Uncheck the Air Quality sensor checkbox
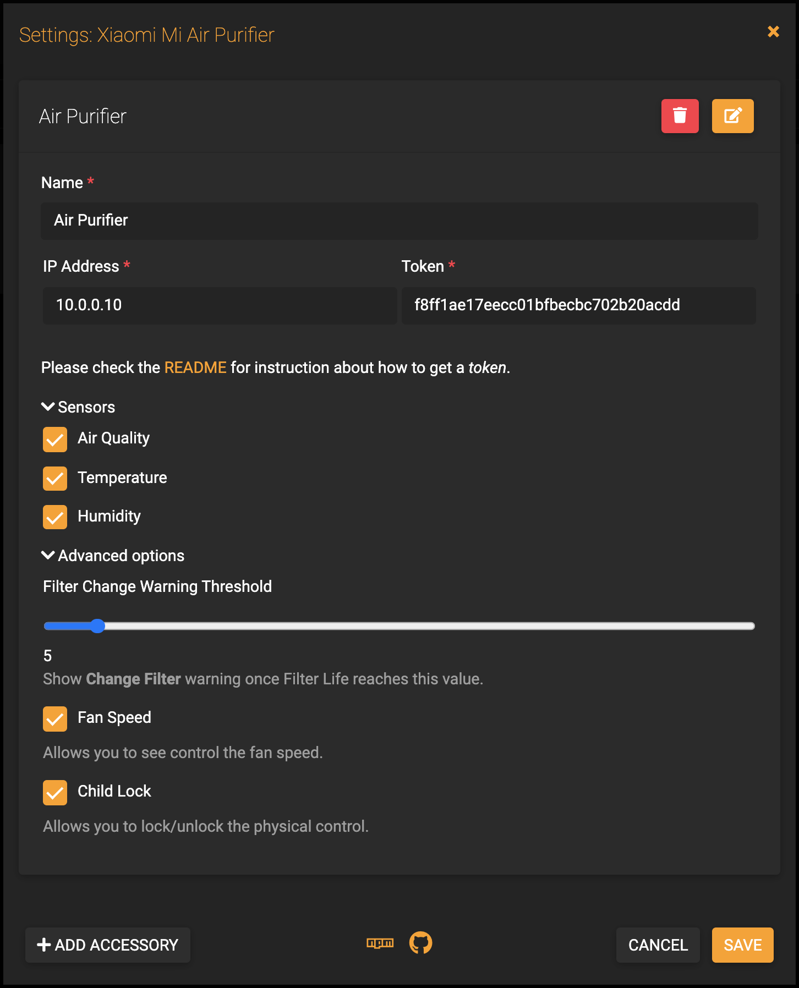799x988 pixels. point(55,440)
